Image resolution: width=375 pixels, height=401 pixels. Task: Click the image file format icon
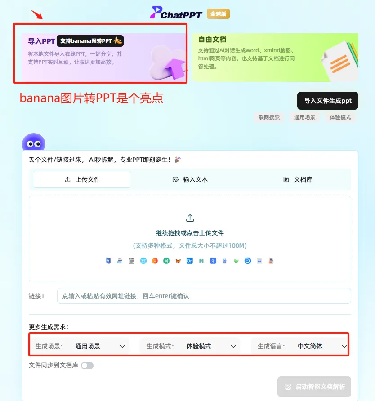[x=259, y=261]
